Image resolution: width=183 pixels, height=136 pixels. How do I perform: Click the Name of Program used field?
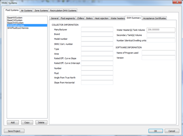pyautogui.click(x=158, y=53)
